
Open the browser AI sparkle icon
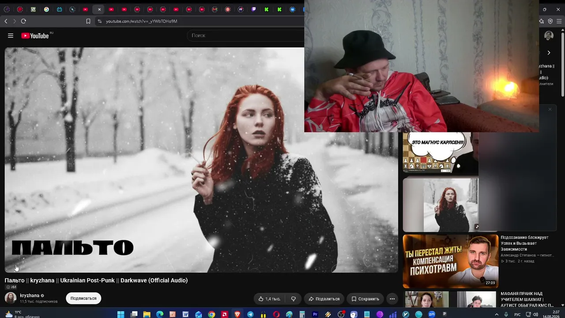tap(542, 21)
